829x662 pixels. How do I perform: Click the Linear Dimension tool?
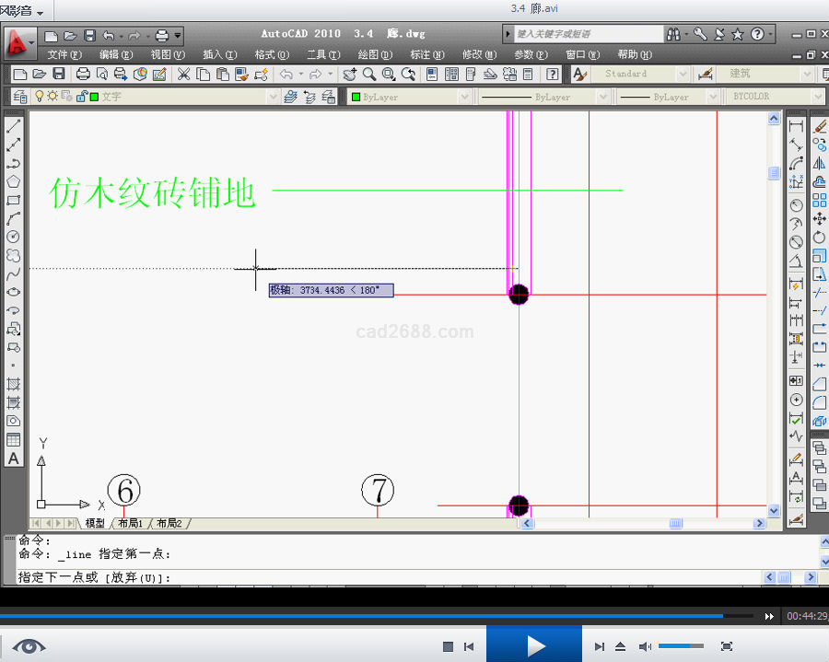point(796,126)
